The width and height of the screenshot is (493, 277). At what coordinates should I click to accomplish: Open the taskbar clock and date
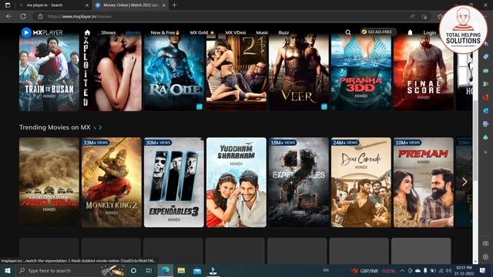pyautogui.click(x=464, y=271)
